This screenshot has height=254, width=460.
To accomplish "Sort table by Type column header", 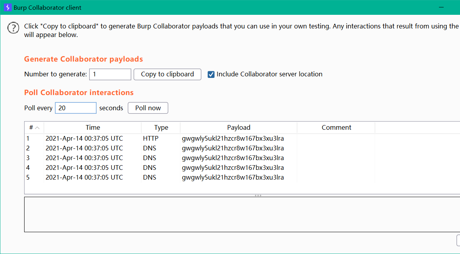I will click(161, 128).
